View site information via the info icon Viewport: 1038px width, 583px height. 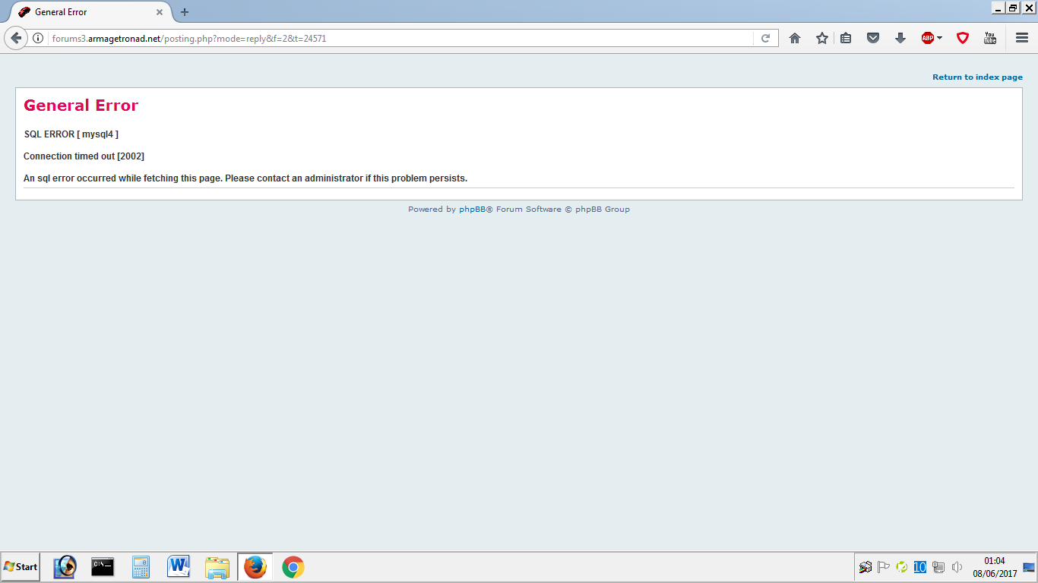pos(38,38)
